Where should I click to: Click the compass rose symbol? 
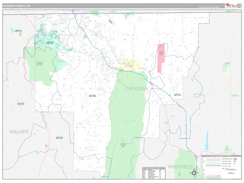point(194,173)
